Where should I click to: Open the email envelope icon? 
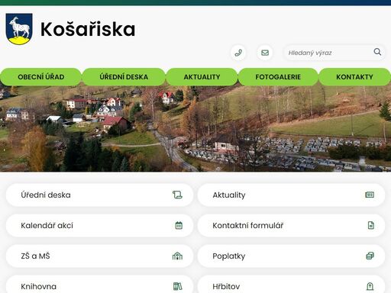click(265, 53)
